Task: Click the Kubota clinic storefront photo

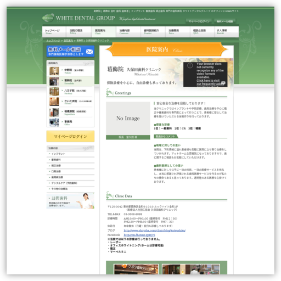Action: click(x=136, y=269)
